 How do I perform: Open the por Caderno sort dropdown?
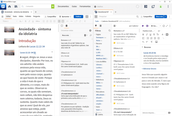[x=134, y=26]
